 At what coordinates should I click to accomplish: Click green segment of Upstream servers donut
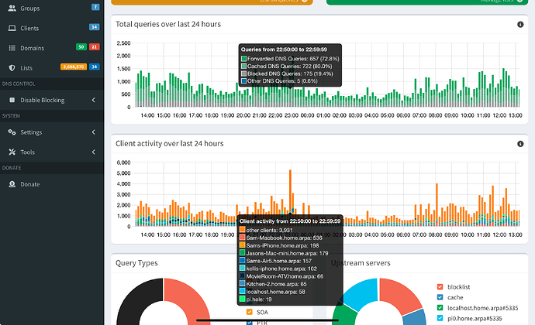[344, 315]
